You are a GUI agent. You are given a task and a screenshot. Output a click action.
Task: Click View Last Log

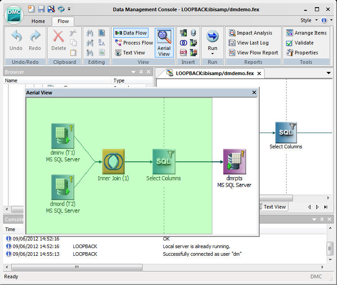[x=249, y=43]
